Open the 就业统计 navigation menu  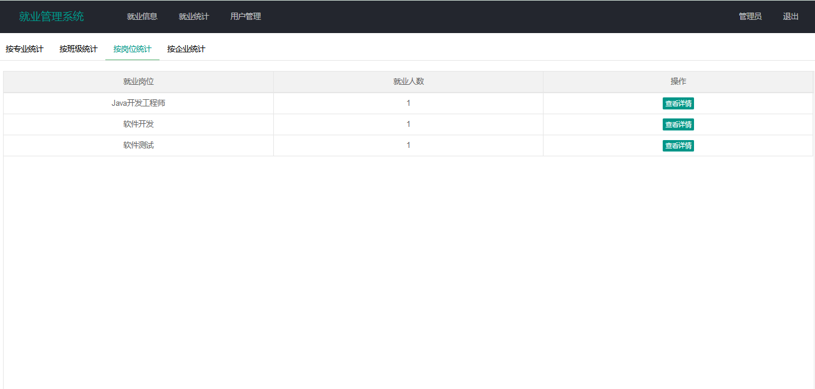point(194,17)
